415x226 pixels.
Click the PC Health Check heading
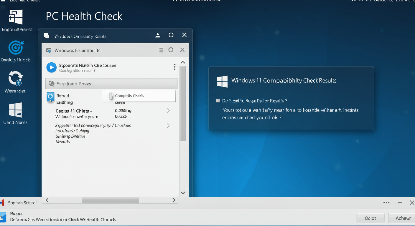[84, 16]
